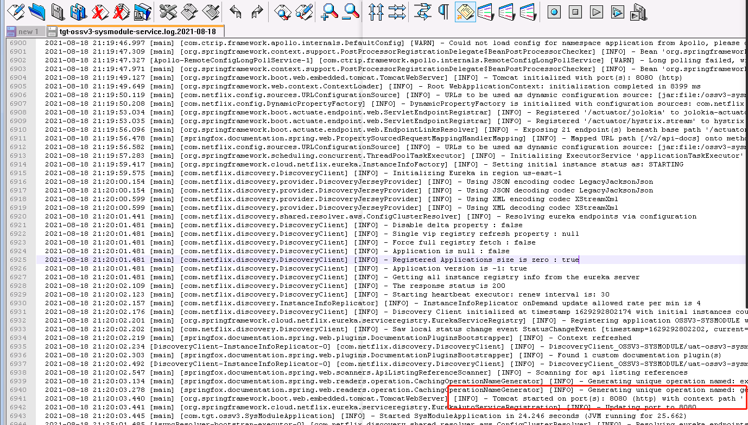
Task: Open the Find dialog from the toolbar
Action: point(283,11)
